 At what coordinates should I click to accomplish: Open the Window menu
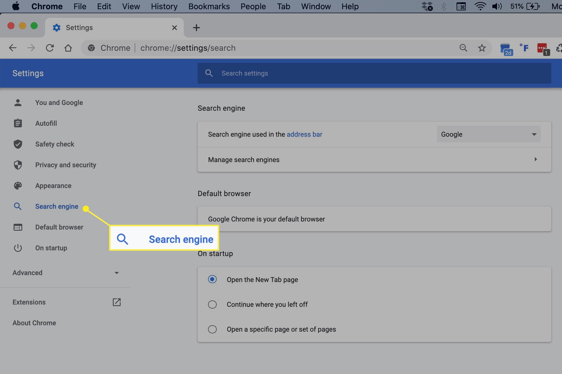click(x=316, y=6)
